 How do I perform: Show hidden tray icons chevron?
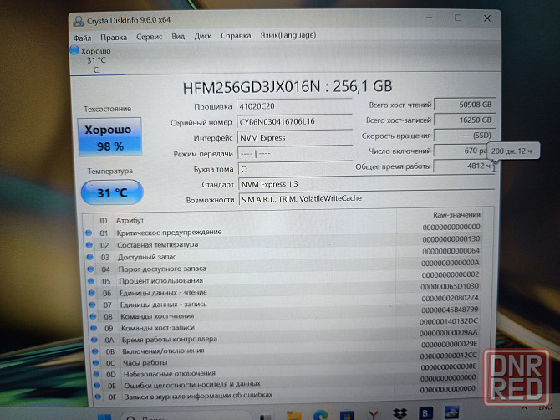tap(524, 408)
